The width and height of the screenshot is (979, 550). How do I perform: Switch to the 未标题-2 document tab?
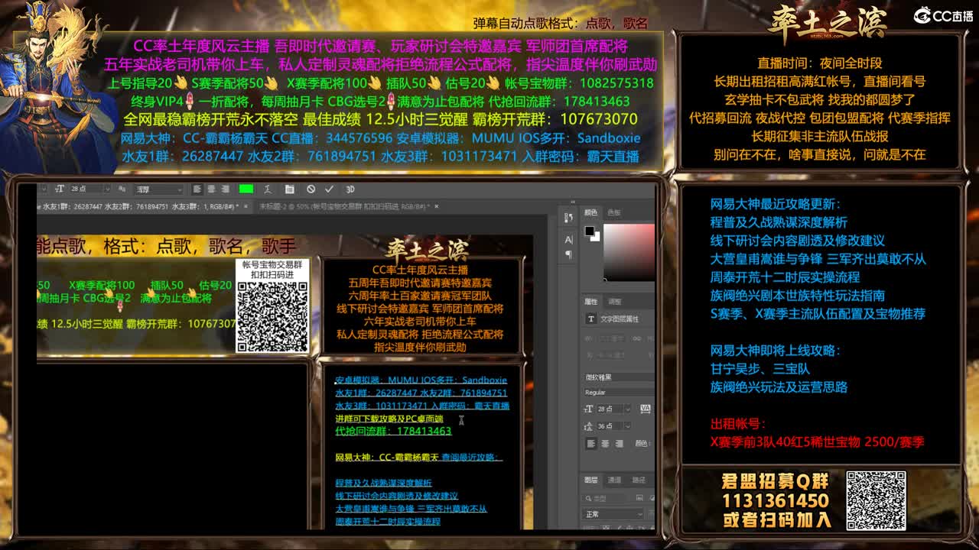346,206
